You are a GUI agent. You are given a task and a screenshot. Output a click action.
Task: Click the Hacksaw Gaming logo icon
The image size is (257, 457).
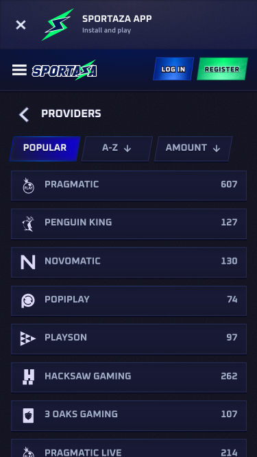coord(28,377)
